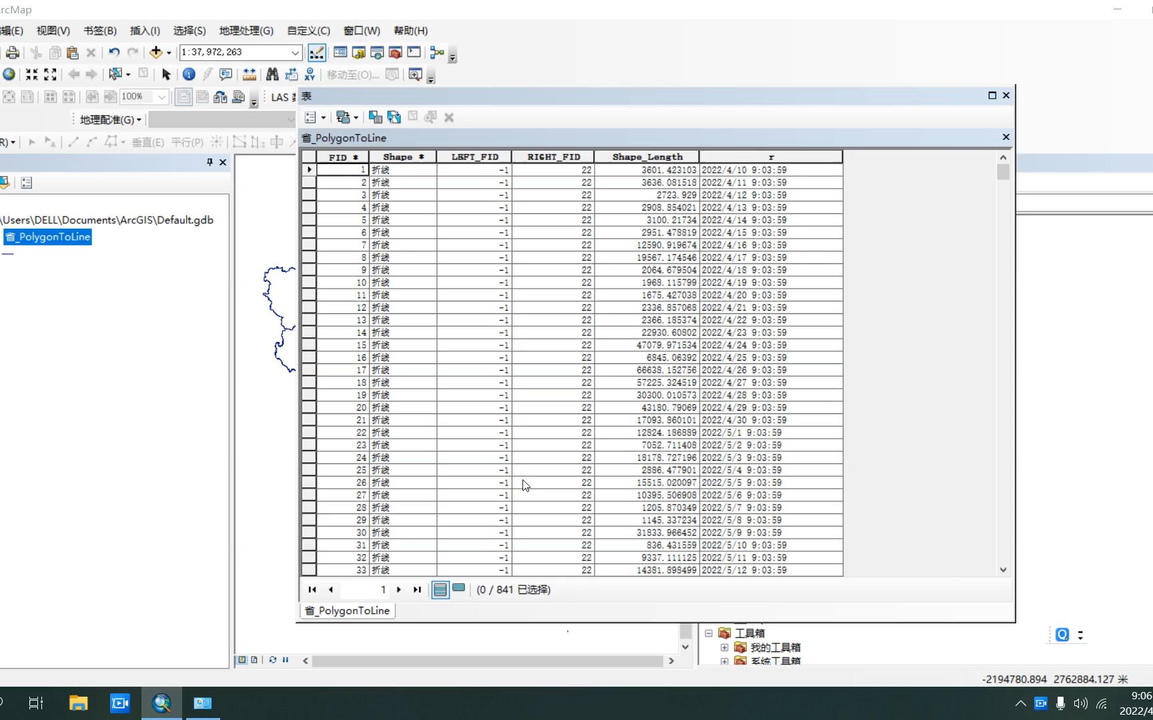Image resolution: width=1153 pixels, height=720 pixels.
Task: Open the Bookmarks (书签) menu
Action: tap(100, 31)
